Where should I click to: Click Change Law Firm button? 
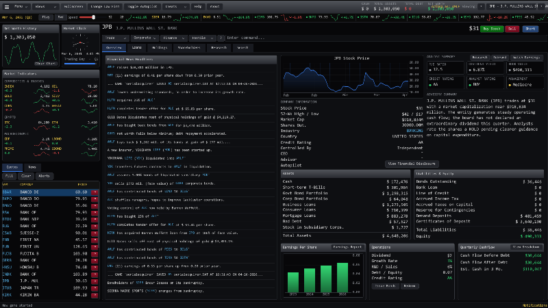point(105,7)
